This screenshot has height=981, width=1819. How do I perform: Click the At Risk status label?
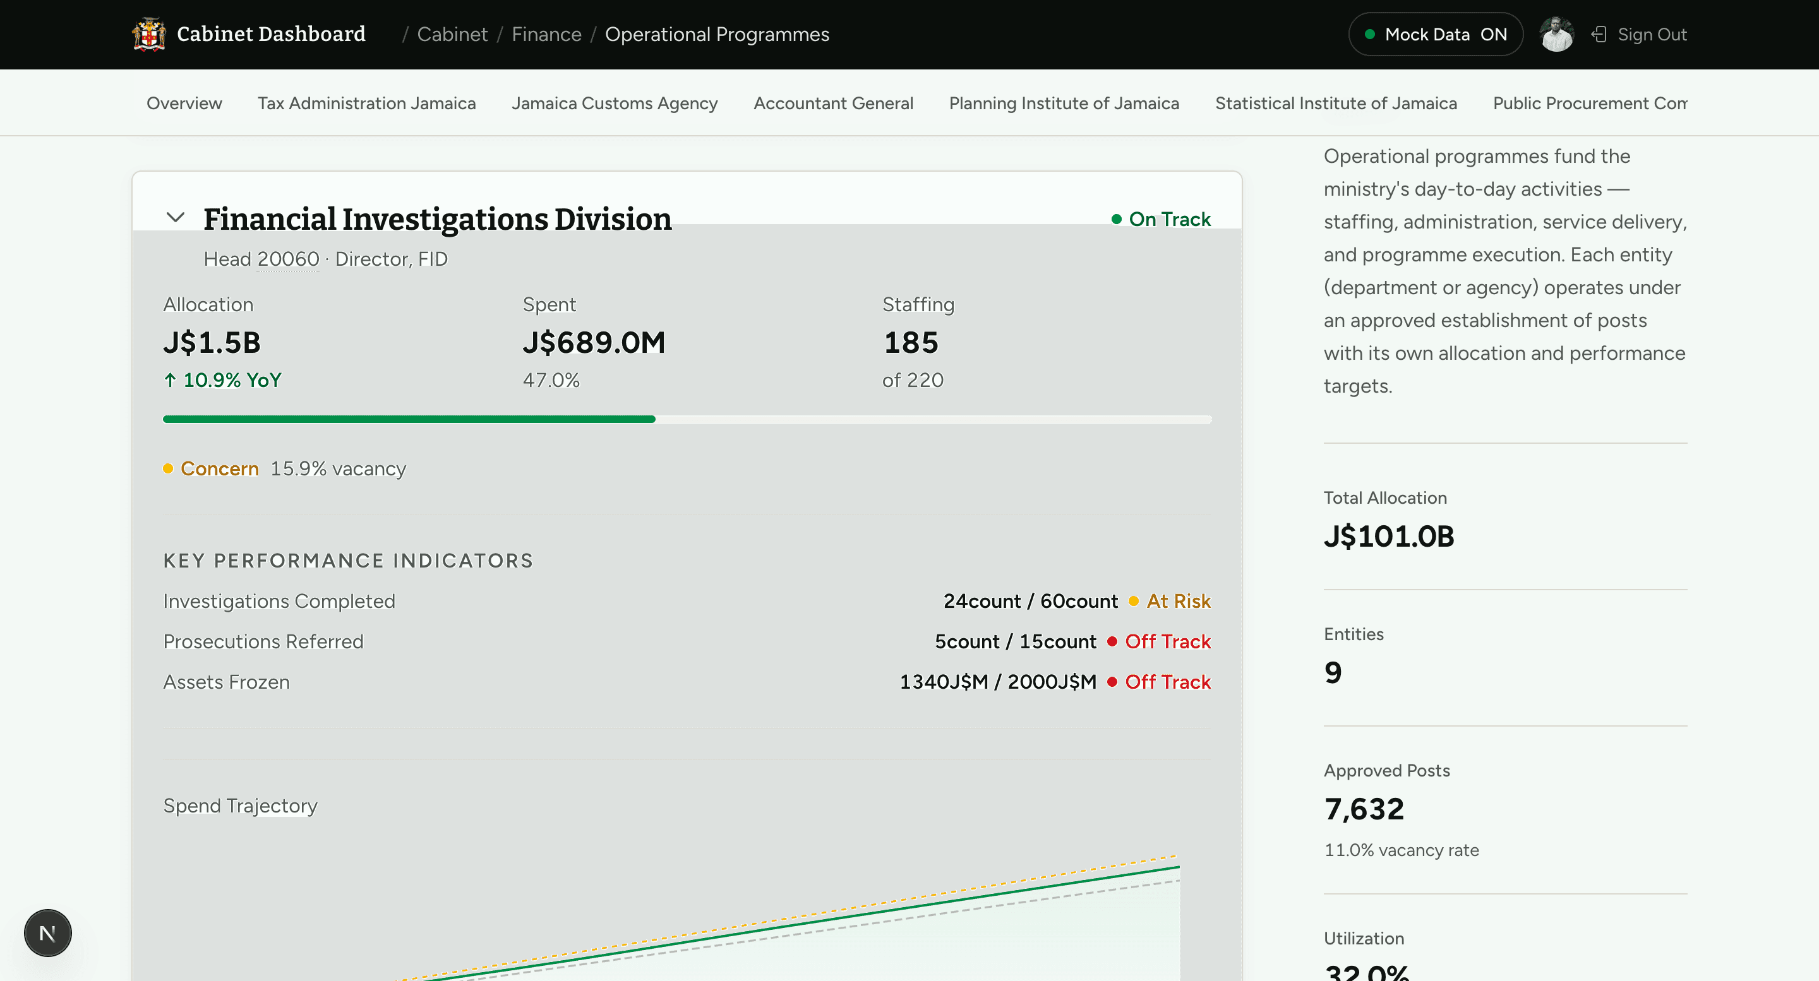pyautogui.click(x=1178, y=600)
